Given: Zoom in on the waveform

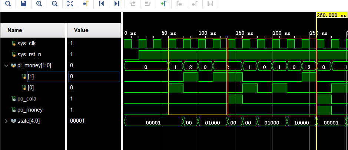Looking at the screenshot, I should point(39,4).
